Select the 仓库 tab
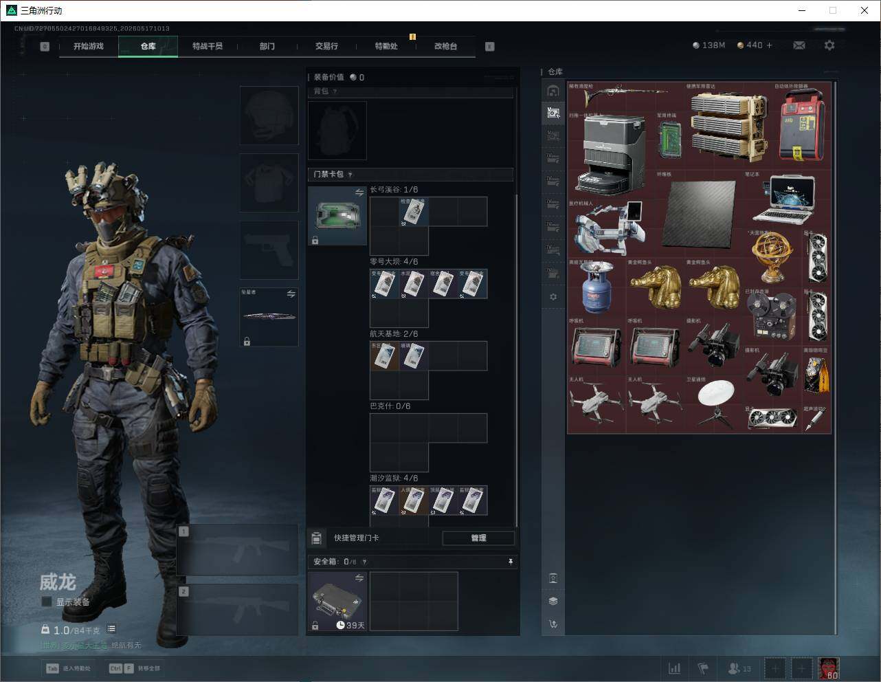 (x=148, y=46)
